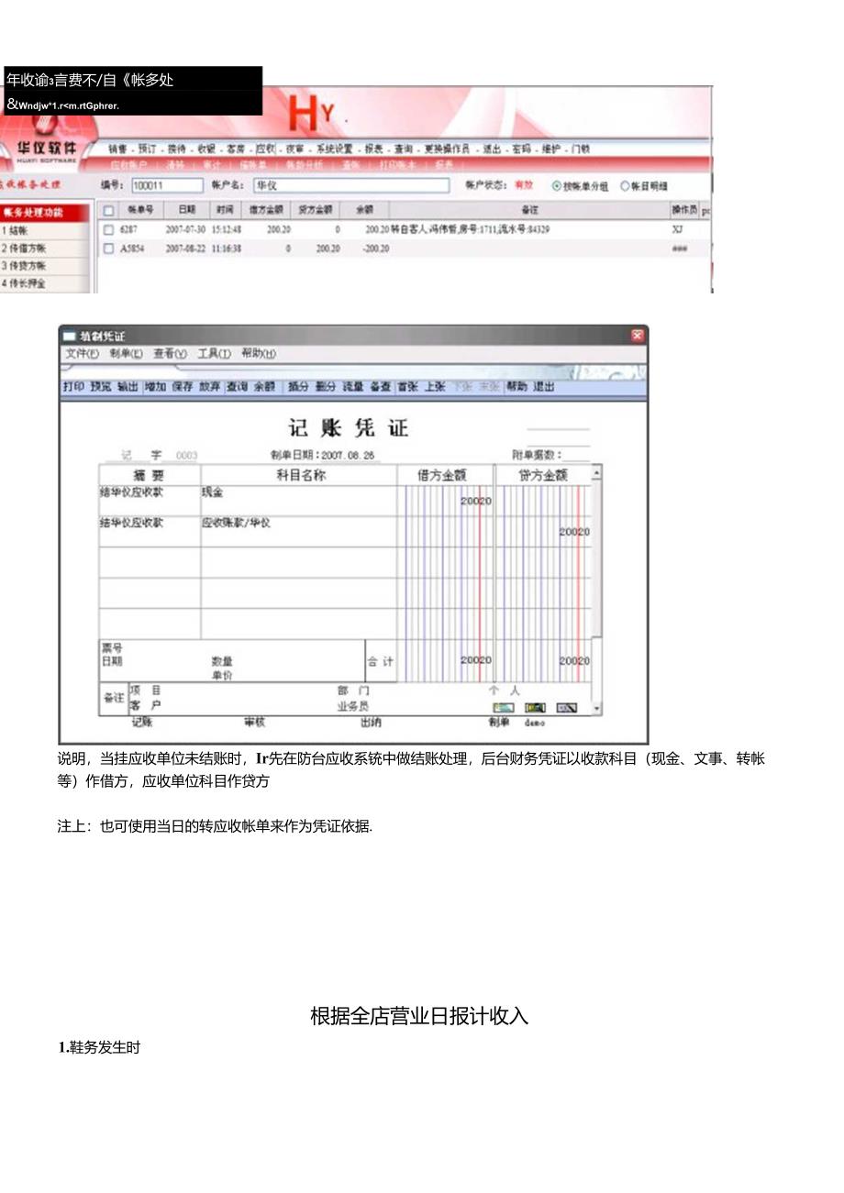Image resolution: width=844 pixels, height=1193 pixels.
Task: Click the 保存 (Save) icon in the voucher window
Action: coord(179,386)
